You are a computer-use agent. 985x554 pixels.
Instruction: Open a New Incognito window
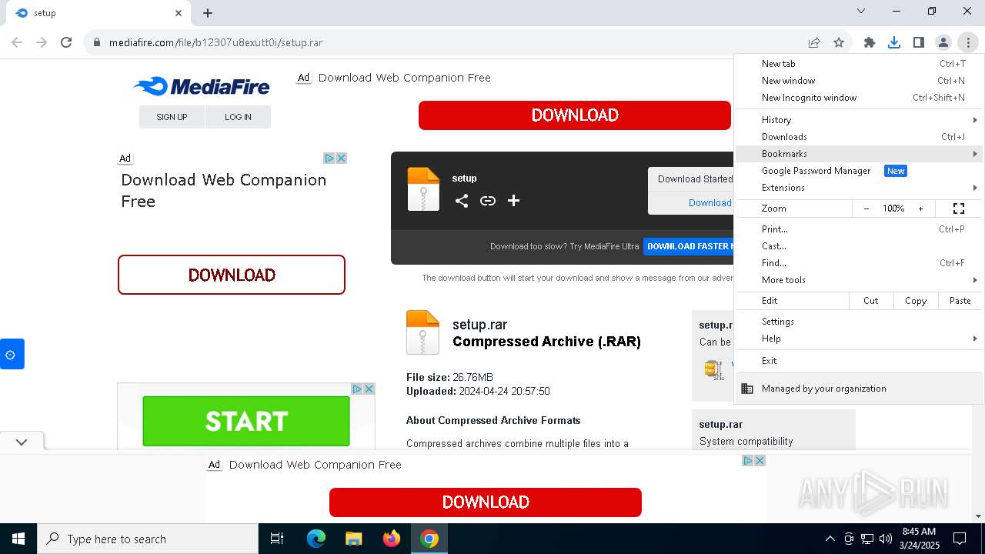click(860, 98)
